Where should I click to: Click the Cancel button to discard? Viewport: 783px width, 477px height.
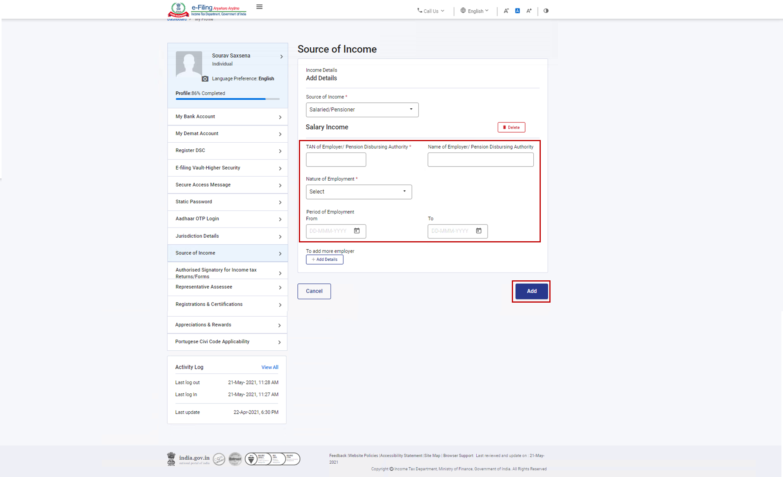click(314, 291)
